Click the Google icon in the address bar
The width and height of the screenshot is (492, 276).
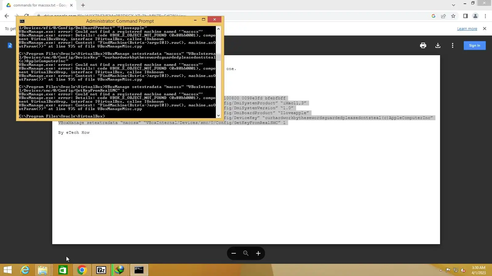tap(434, 16)
